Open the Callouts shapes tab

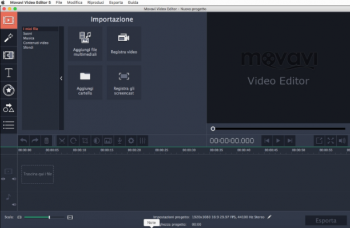coord(9,108)
